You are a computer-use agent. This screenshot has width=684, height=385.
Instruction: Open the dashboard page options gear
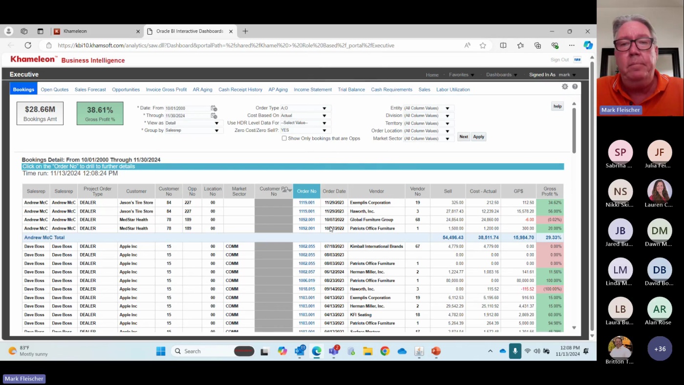pyautogui.click(x=565, y=86)
